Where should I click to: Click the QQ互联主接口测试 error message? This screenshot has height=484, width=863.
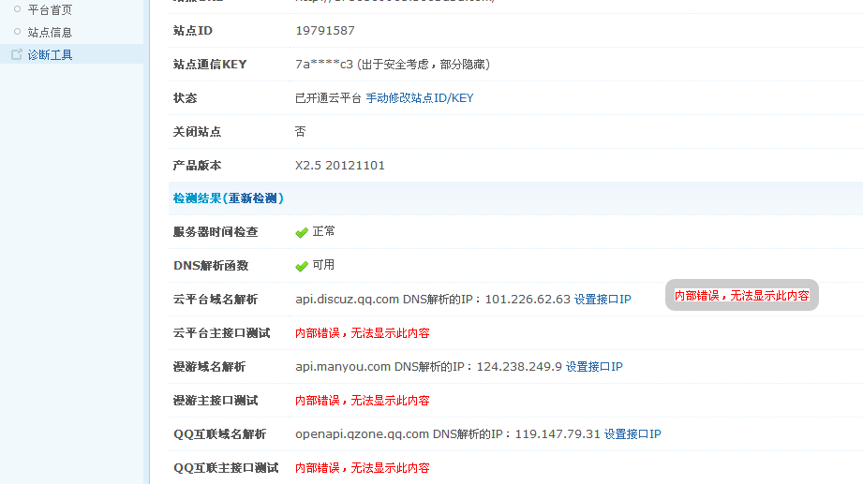[362, 468]
